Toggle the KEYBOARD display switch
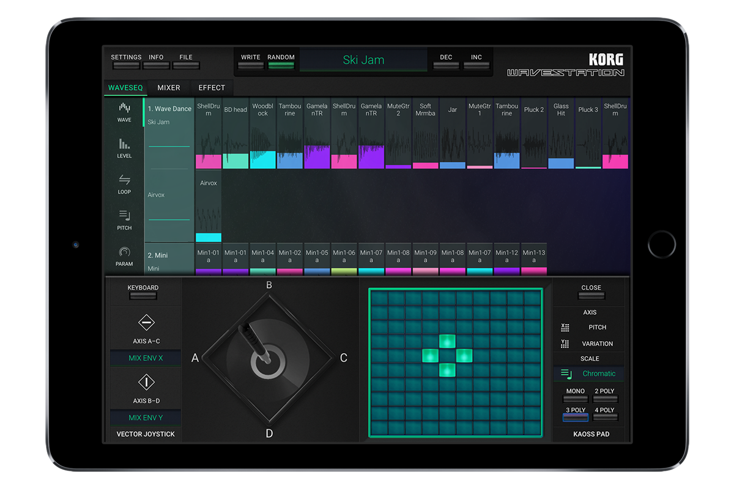 coord(143,295)
